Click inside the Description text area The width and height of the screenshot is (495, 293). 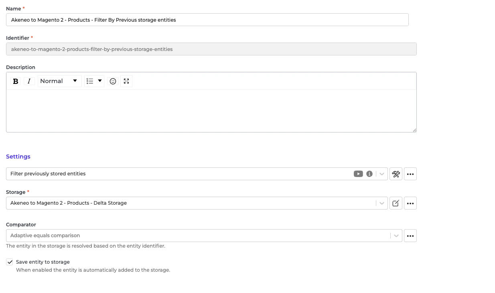211,111
